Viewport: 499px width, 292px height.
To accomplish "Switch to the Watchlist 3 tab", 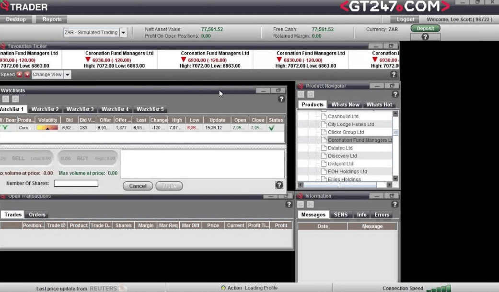I will click(80, 109).
